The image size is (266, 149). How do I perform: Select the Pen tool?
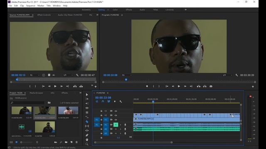tap(87, 135)
